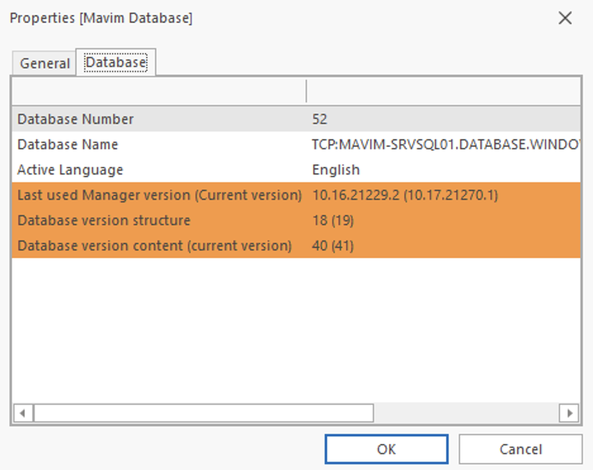593x470 pixels.
Task: Click the second column header cell
Action: [x=443, y=91]
